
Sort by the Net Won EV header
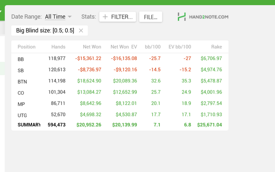(124, 47)
